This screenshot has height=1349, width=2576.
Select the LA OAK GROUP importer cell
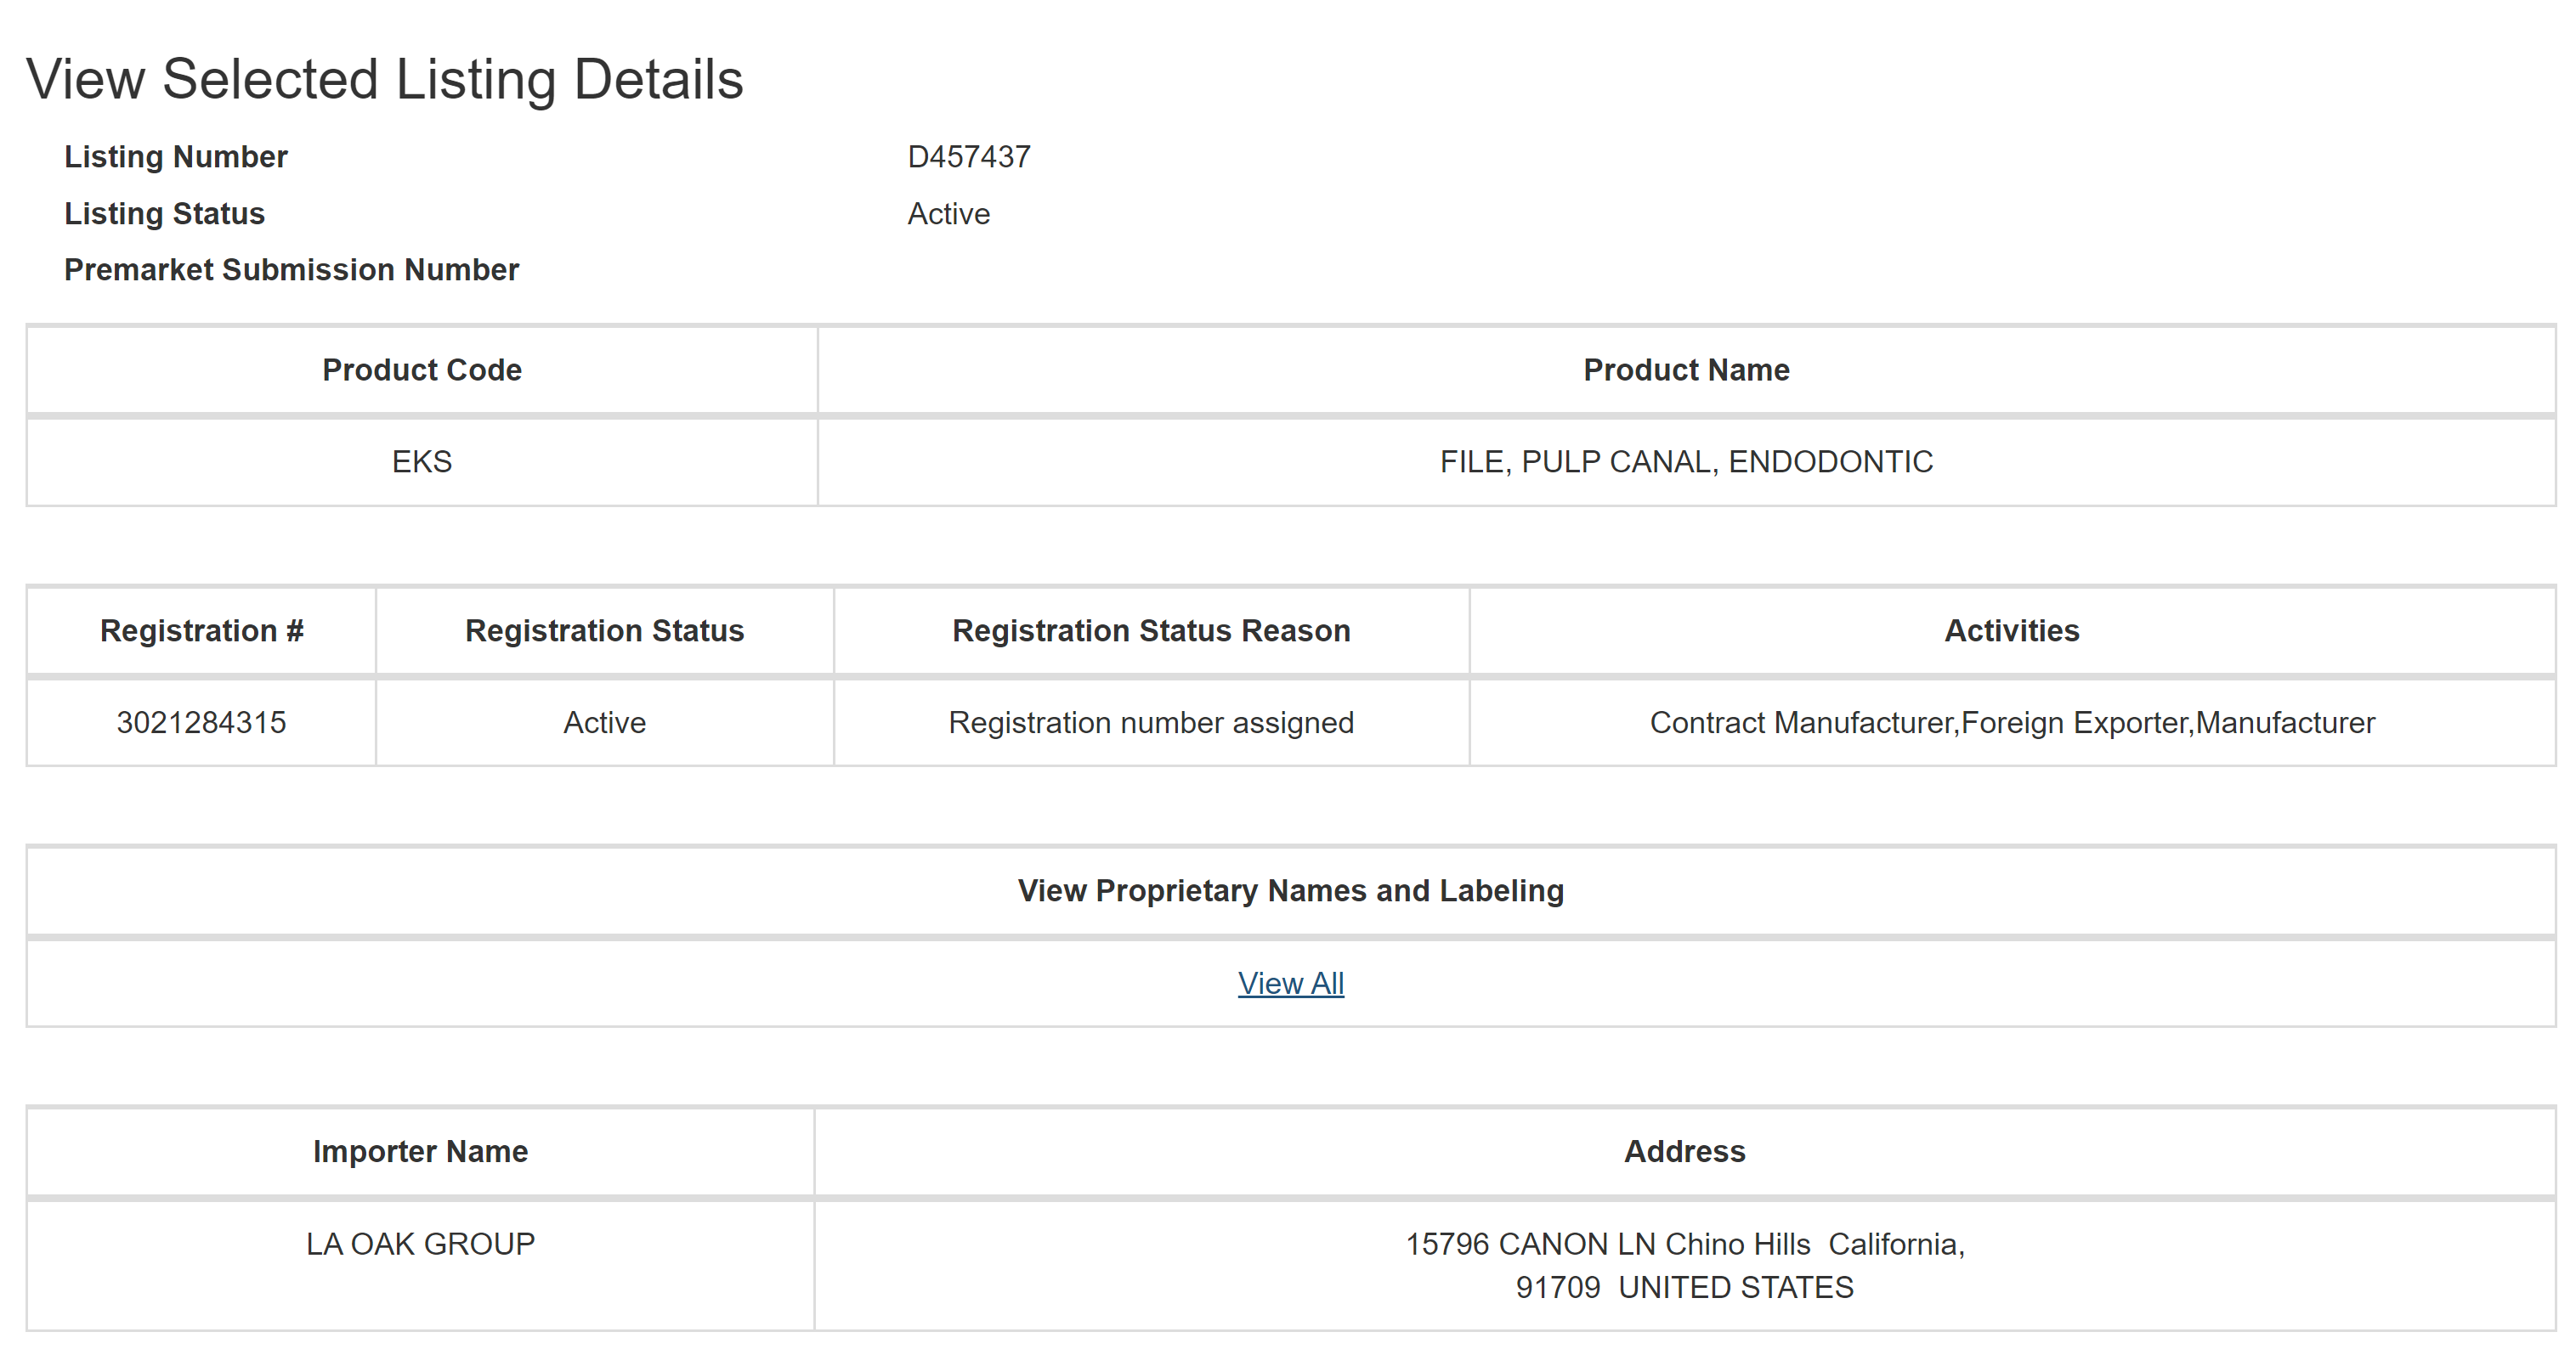click(420, 1265)
